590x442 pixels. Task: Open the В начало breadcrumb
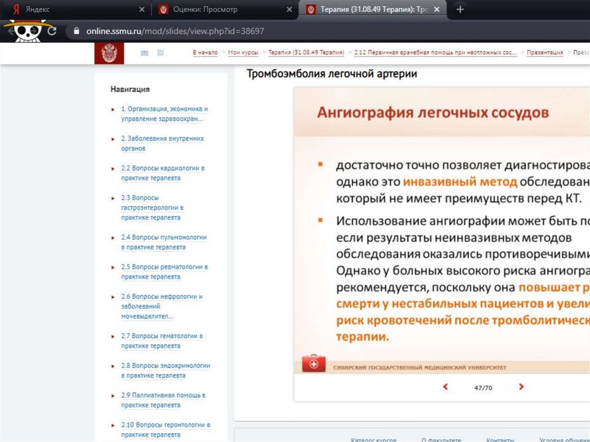[x=205, y=52]
